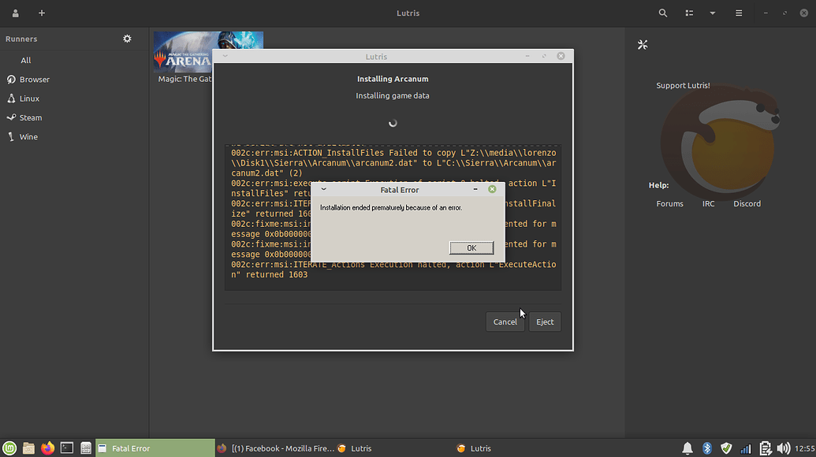This screenshot has width=816, height=457.
Task: Click Support Lutris! link
Action: tap(683, 85)
